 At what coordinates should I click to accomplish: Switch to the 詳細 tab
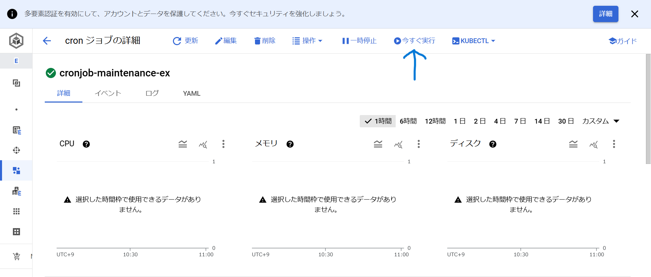[x=63, y=93]
